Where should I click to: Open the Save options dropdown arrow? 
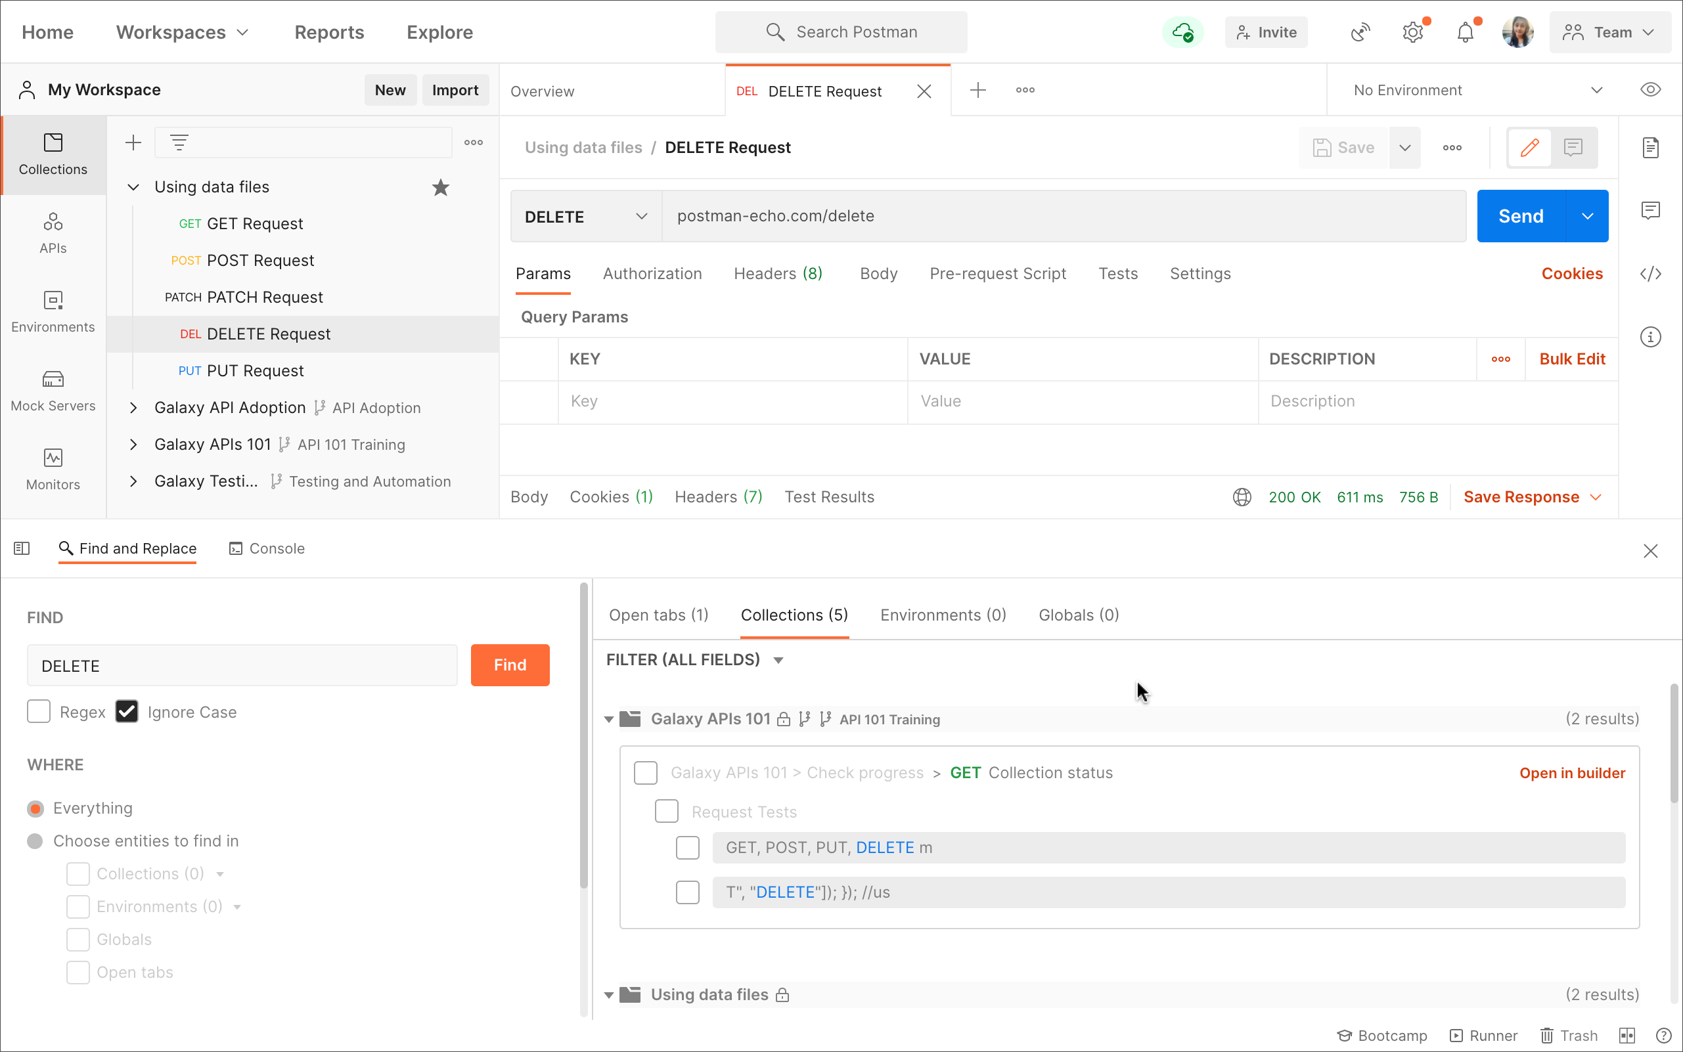1404,148
